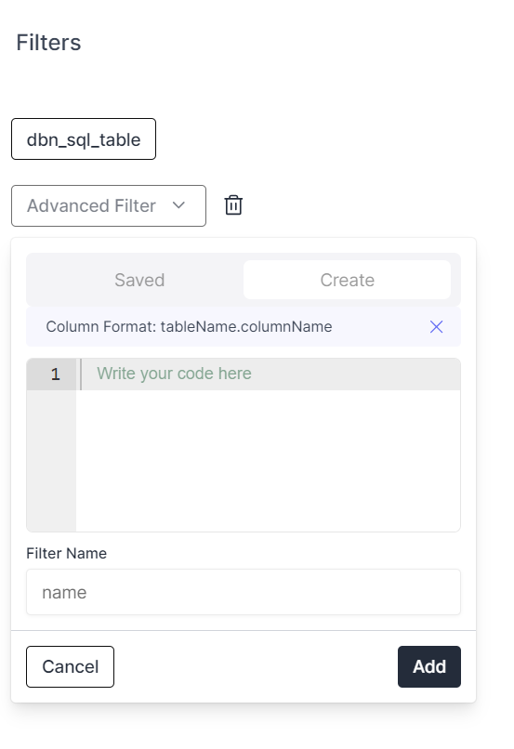This screenshot has width=514, height=749.
Task: Click the Column Format tableName.columnName text
Action: pos(189,327)
